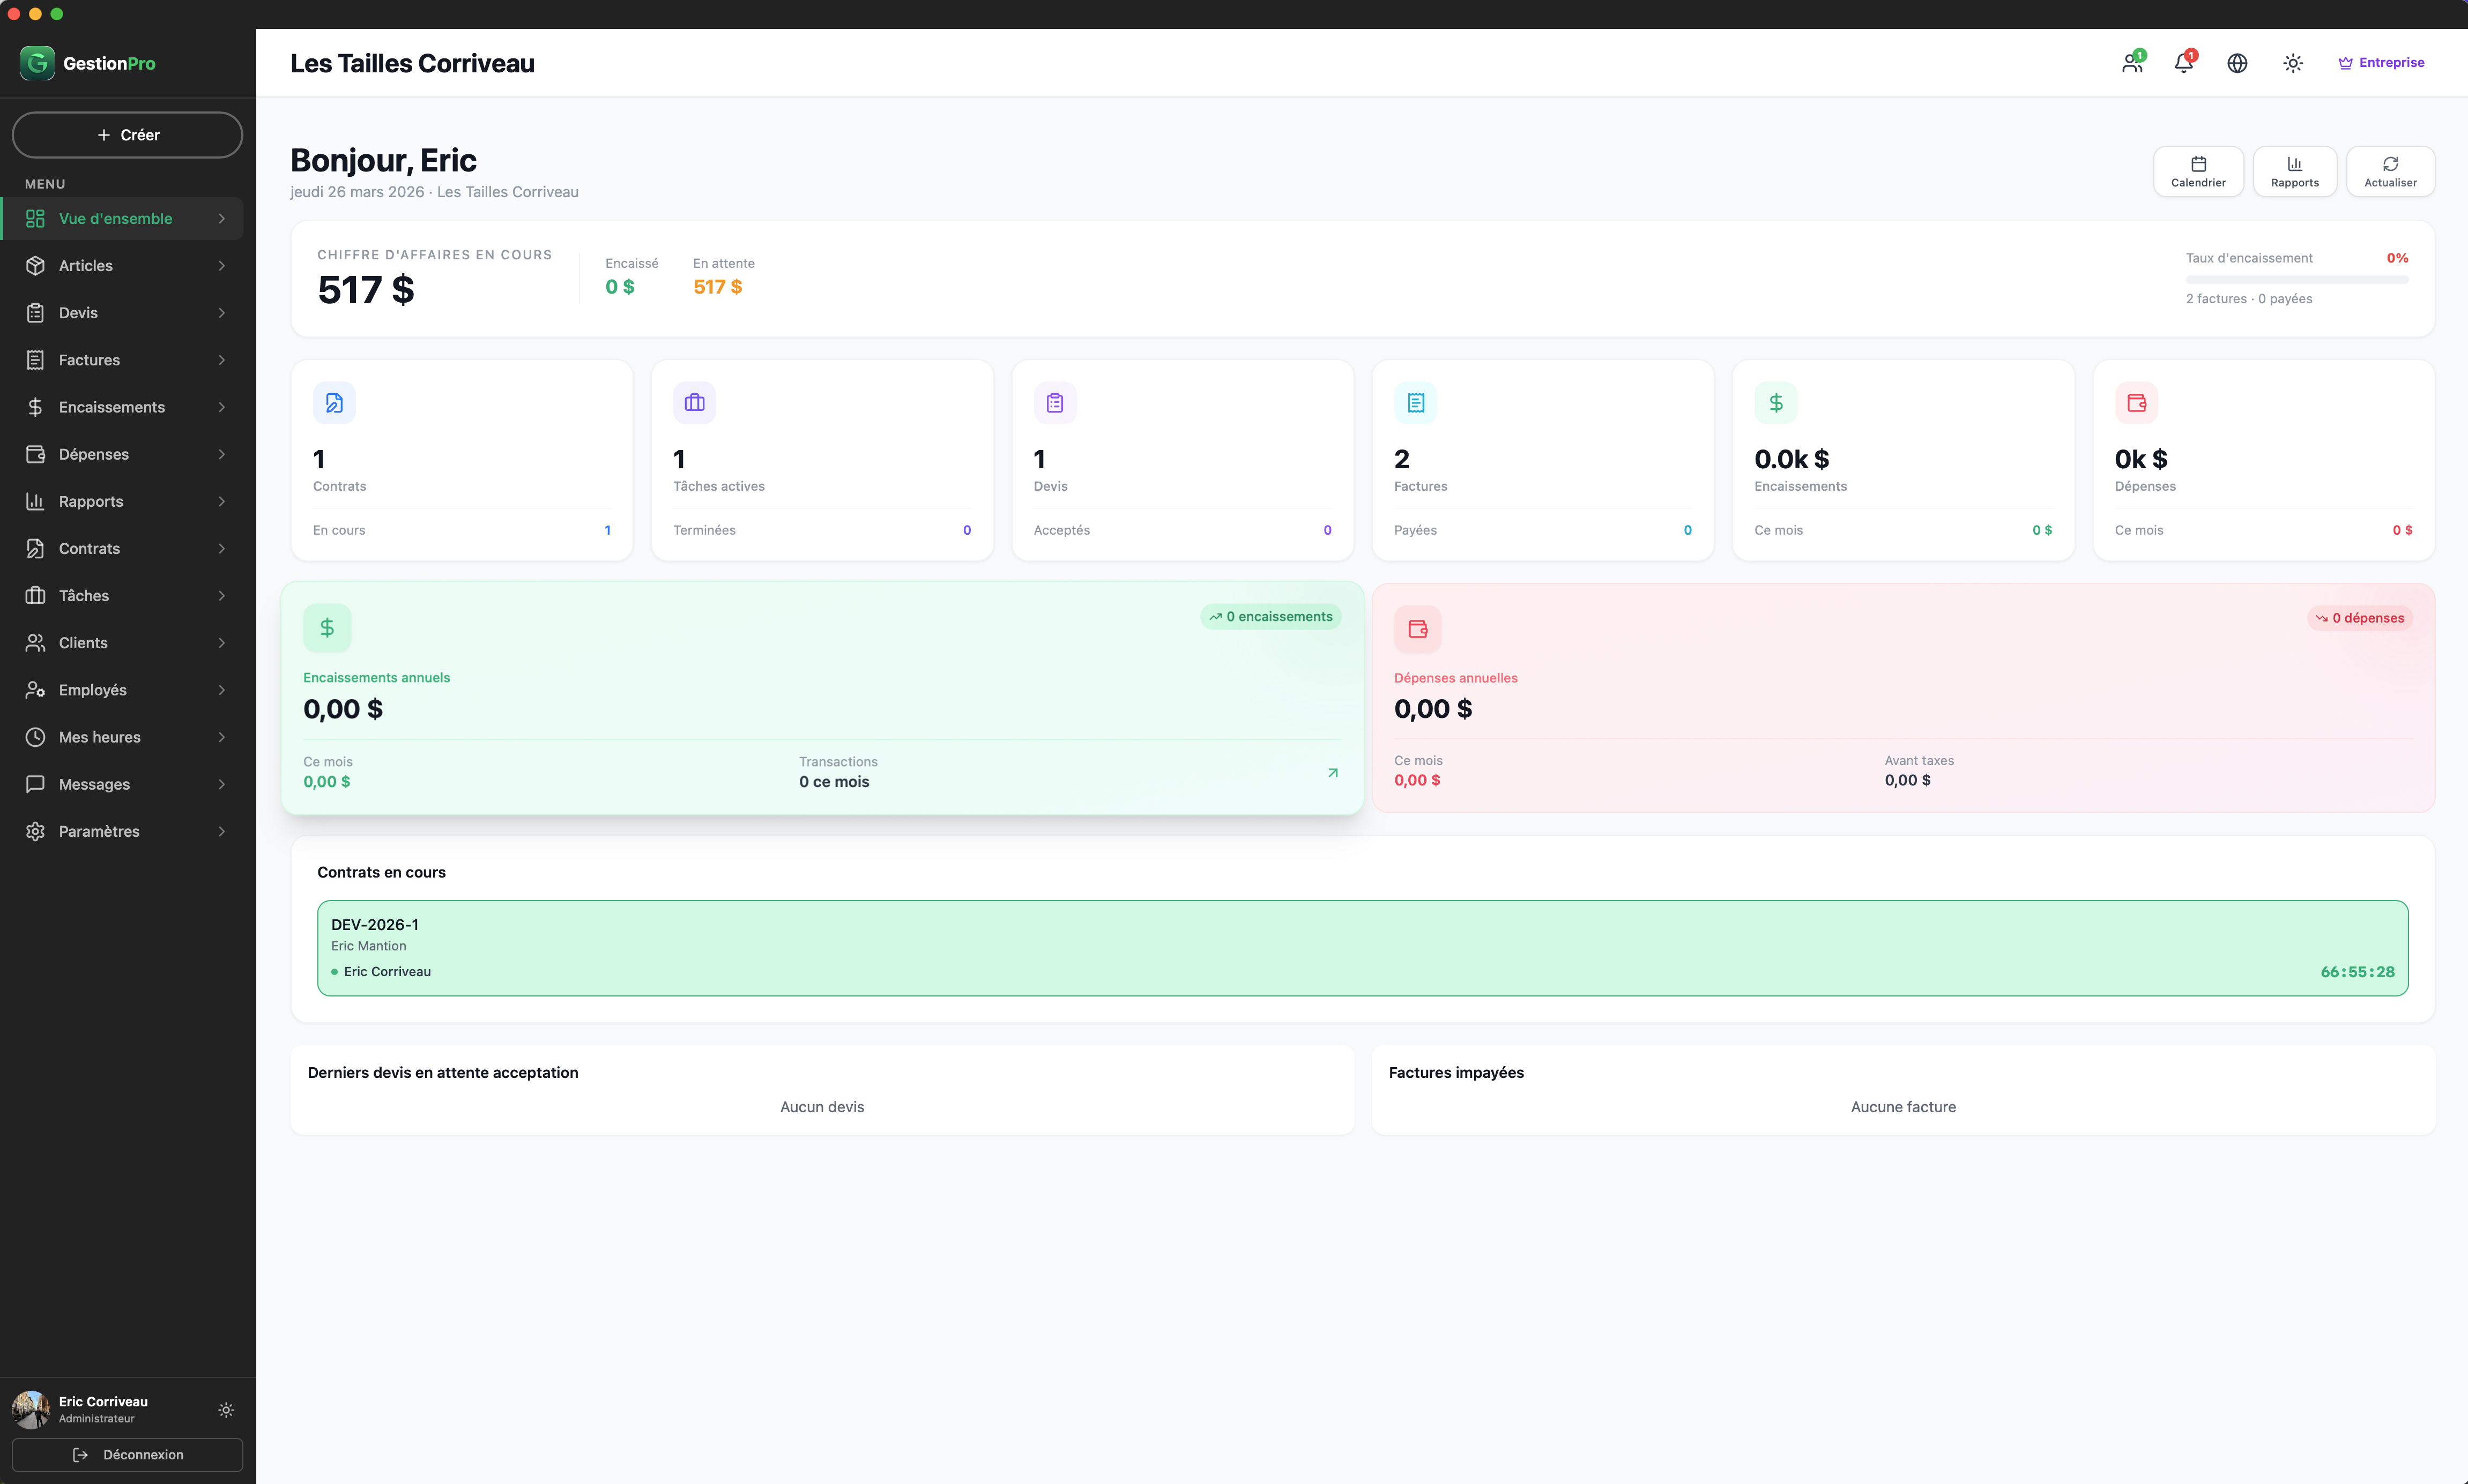
Task: Expand the Contrats menu chevron
Action: 221,548
